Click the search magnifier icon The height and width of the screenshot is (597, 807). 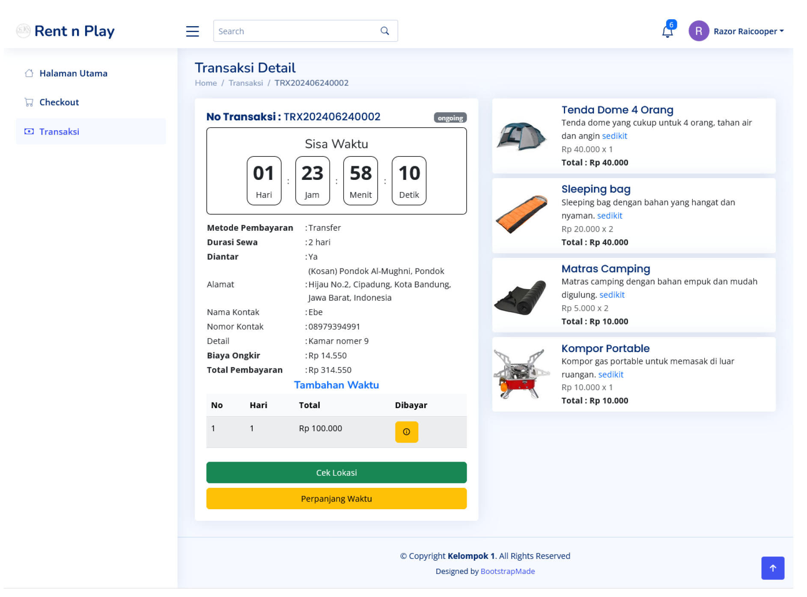(x=384, y=31)
